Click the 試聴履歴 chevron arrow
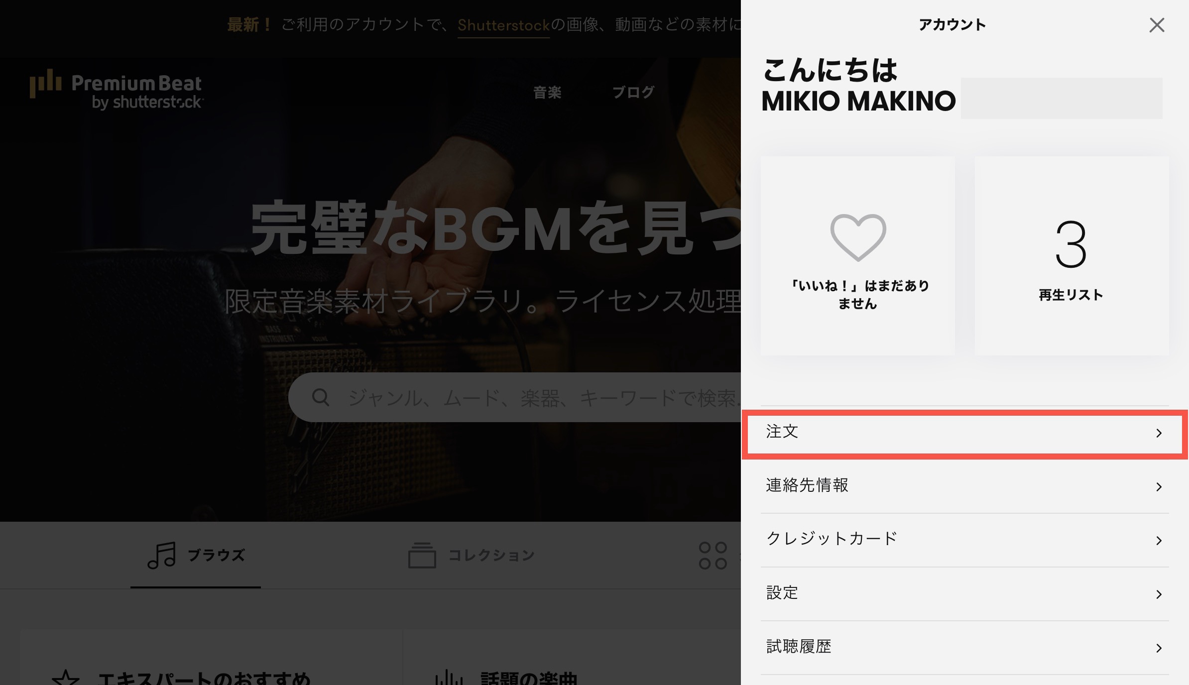The width and height of the screenshot is (1189, 685). (x=1159, y=648)
